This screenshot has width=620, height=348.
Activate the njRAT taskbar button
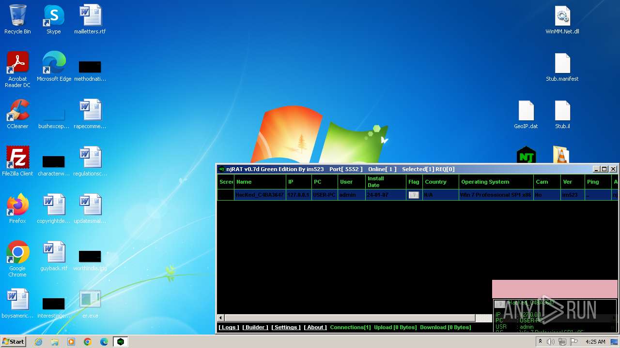121,342
